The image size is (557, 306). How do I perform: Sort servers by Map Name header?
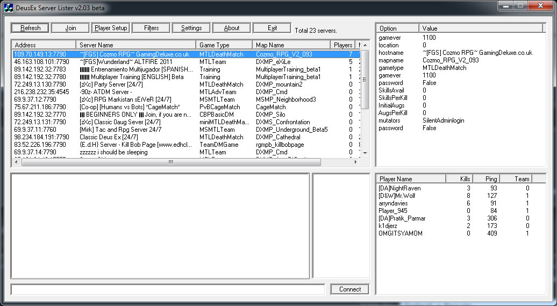(x=291, y=45)
